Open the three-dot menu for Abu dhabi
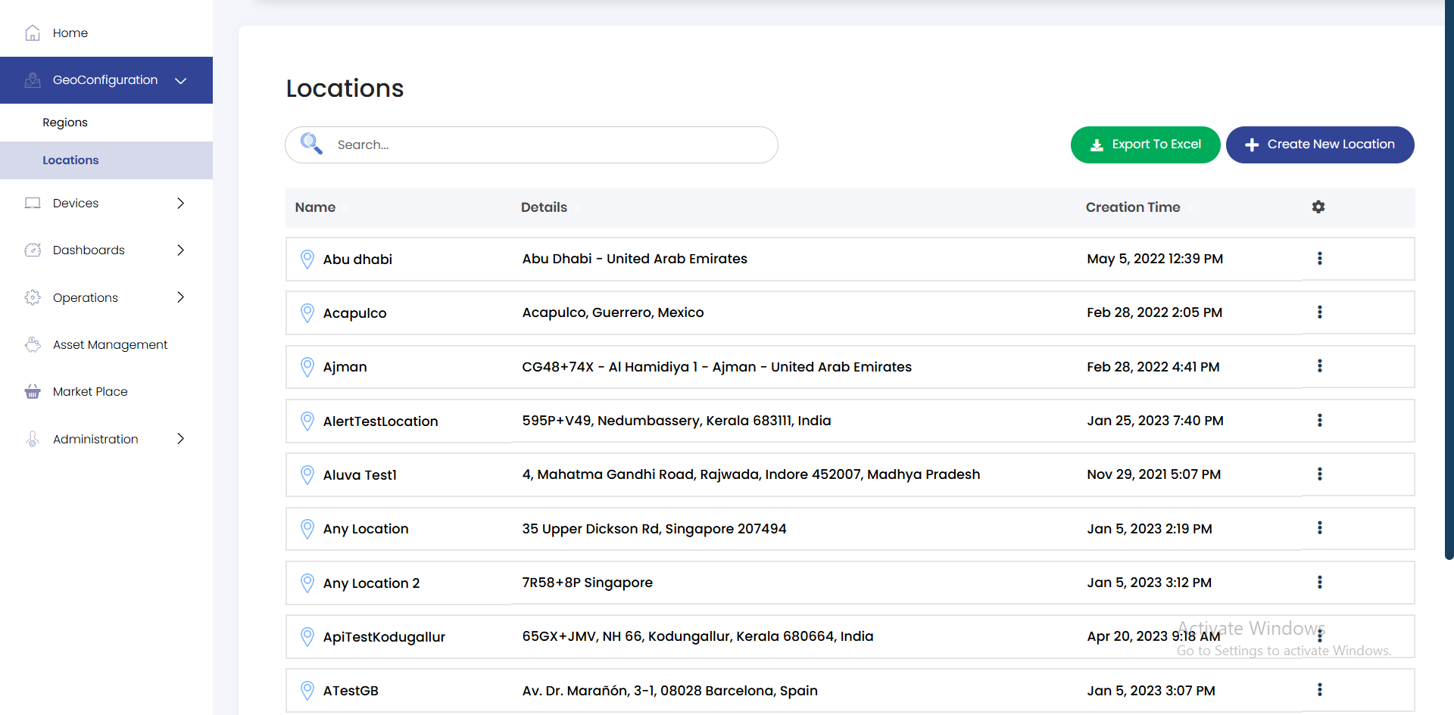 [1319, 259]
